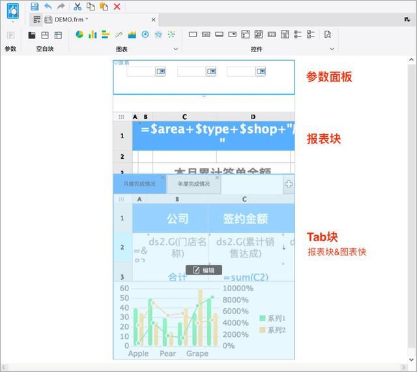Screen dimensions: 417x372
Task: Add a new tab with plus button
Action: click(288, 184)
